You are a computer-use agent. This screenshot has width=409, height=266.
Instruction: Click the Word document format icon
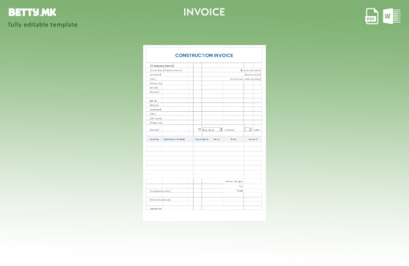pyautogui.click(x=392, y=17)
